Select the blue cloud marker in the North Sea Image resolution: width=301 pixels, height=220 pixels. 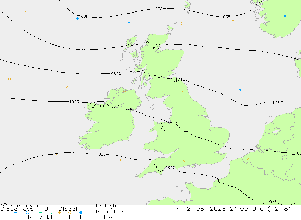click(x=240, y=90)
